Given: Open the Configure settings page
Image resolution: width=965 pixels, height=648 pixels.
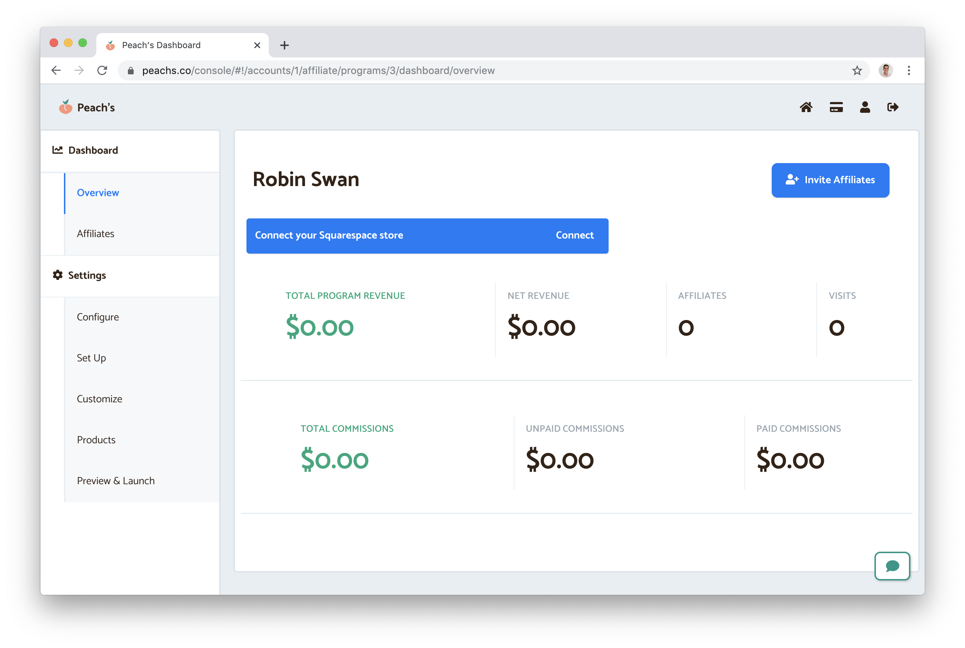Looking at the screenshot, I should [x=98, y=317].
